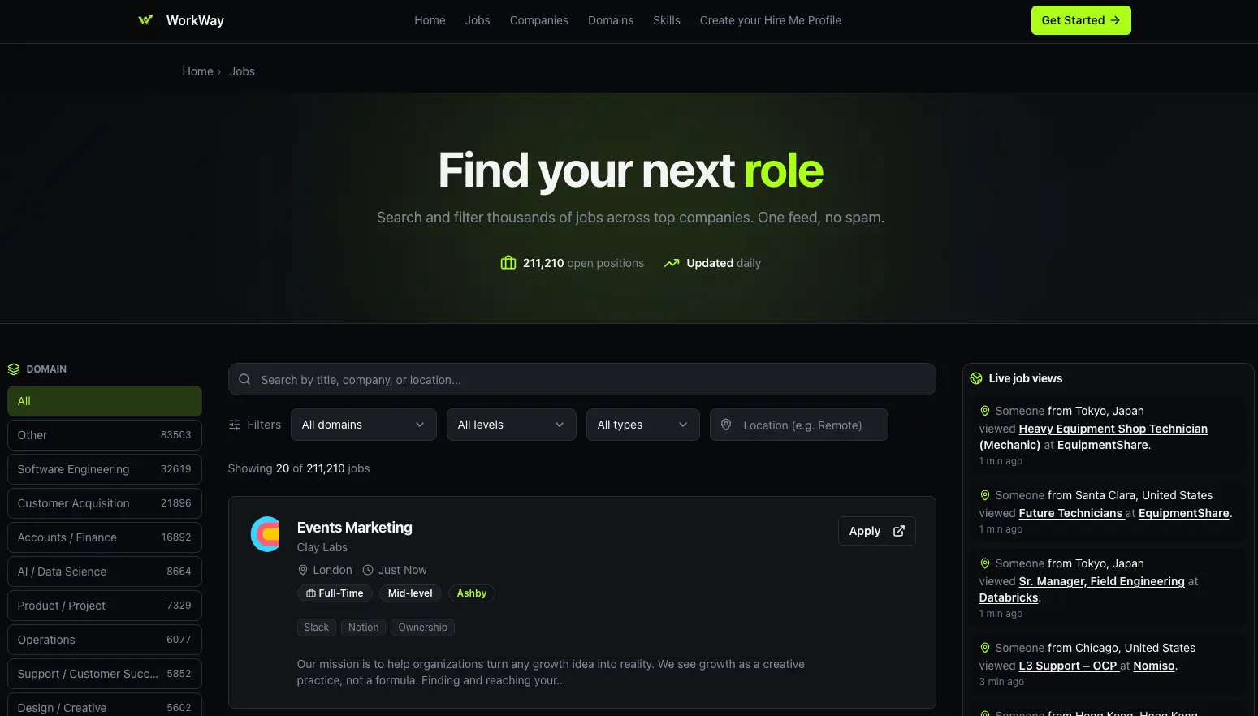Viewport: 1258px width, 716px height.
Task: Filter by Support / Customer Success domain
Action: (105, 674)
